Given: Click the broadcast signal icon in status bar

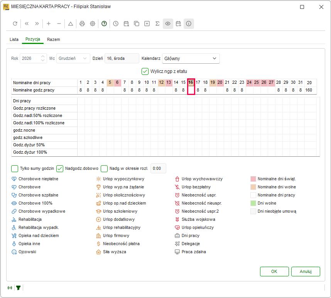Looking at the screenshot, I should coord(10,288).
